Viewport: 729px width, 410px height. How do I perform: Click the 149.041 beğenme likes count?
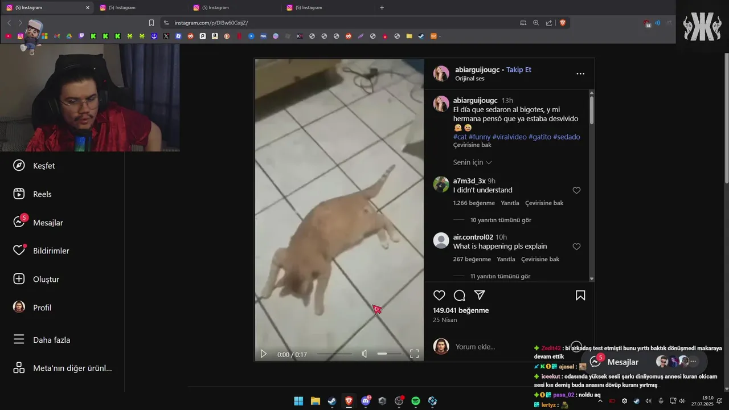click(x=461, y=310)
